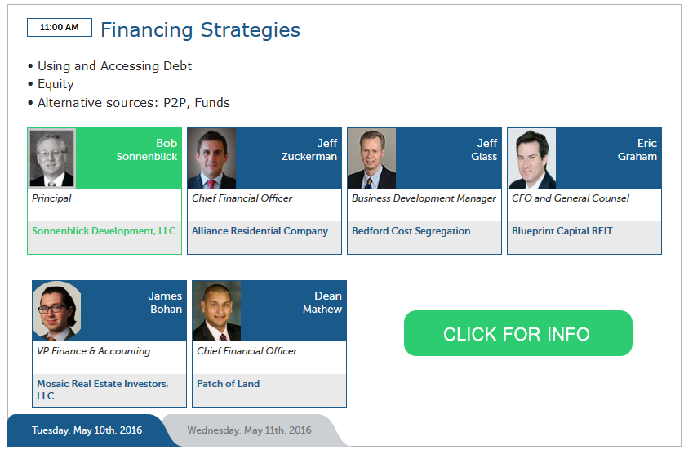Select the Tuesday, May 10th, 2016 tab
Screen dimensions: 684x450
click(87, 430)
